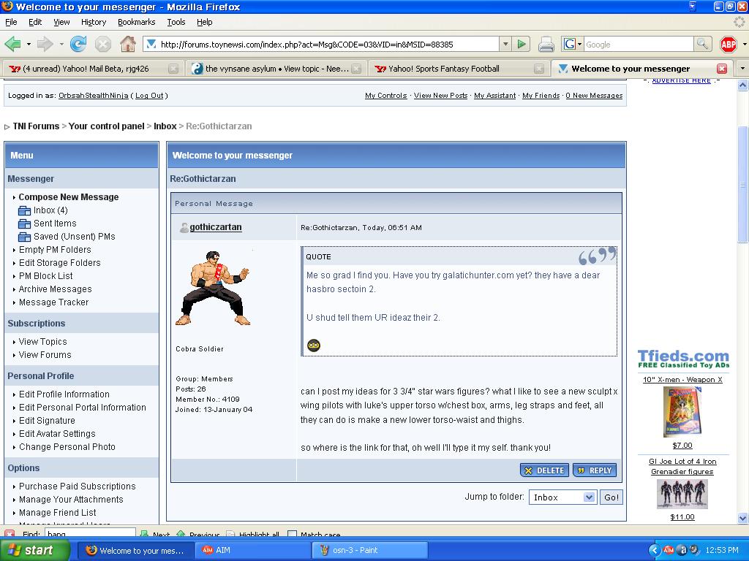
Task: Open the Home page icon
Action: (127, 45)
